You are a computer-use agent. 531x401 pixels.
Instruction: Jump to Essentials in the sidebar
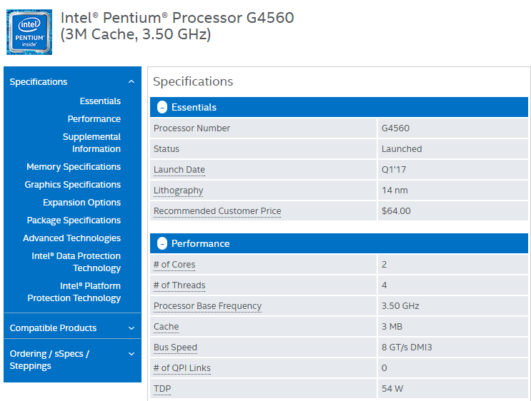click(x=100, y=101)
